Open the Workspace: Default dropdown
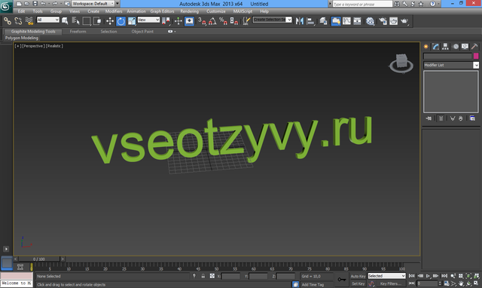 tap(93, 4)
